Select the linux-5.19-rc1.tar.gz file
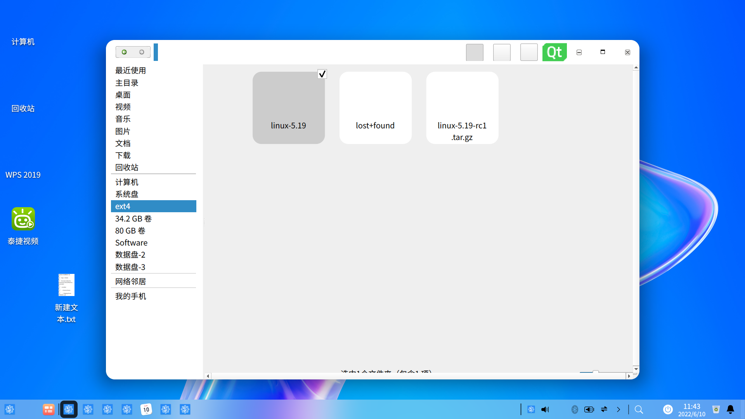 462,108
